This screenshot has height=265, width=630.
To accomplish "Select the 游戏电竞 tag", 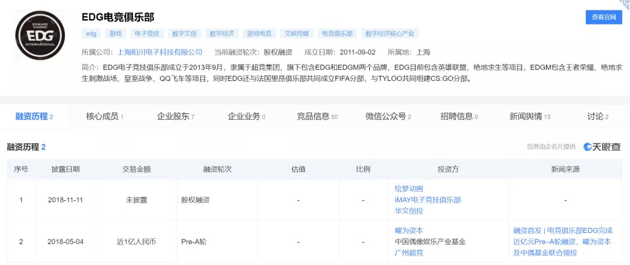I will coord(259,34).
